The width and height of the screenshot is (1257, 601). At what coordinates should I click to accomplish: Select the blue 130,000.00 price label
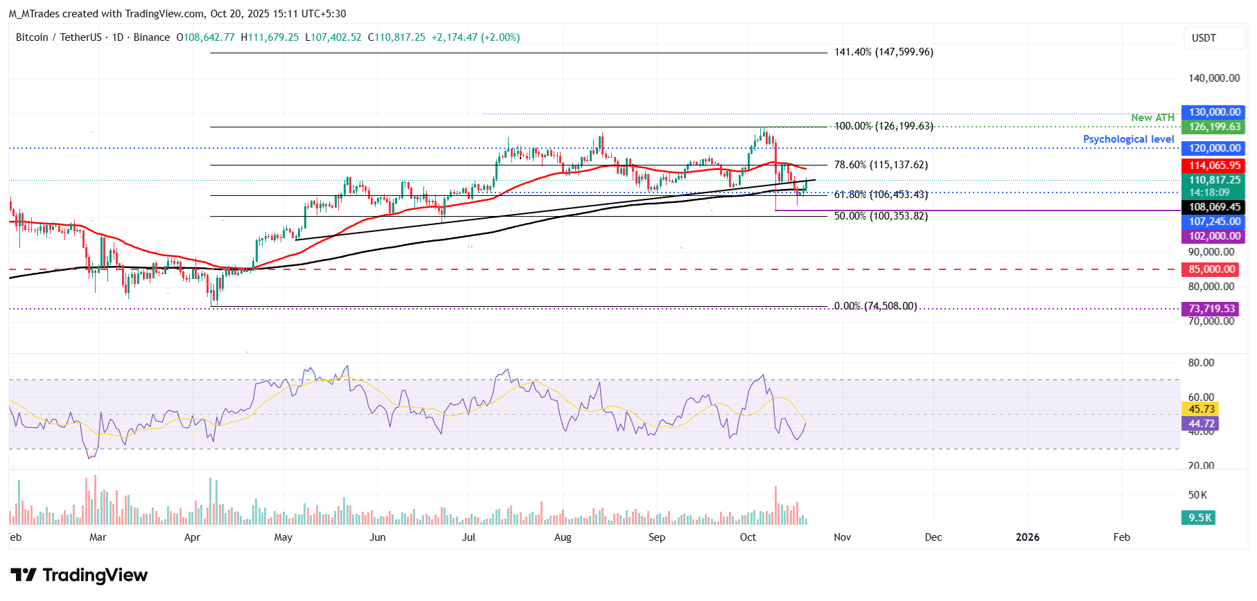[x=1214, y=112]
